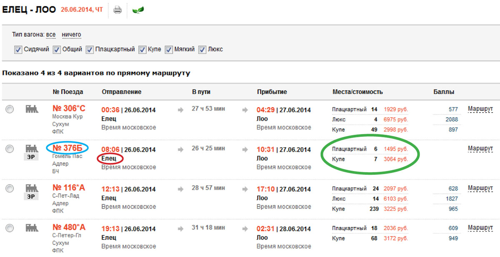This screenshot has height=257, width=500.
Task: Click the green leaf icon
Action: coord(138,10)
